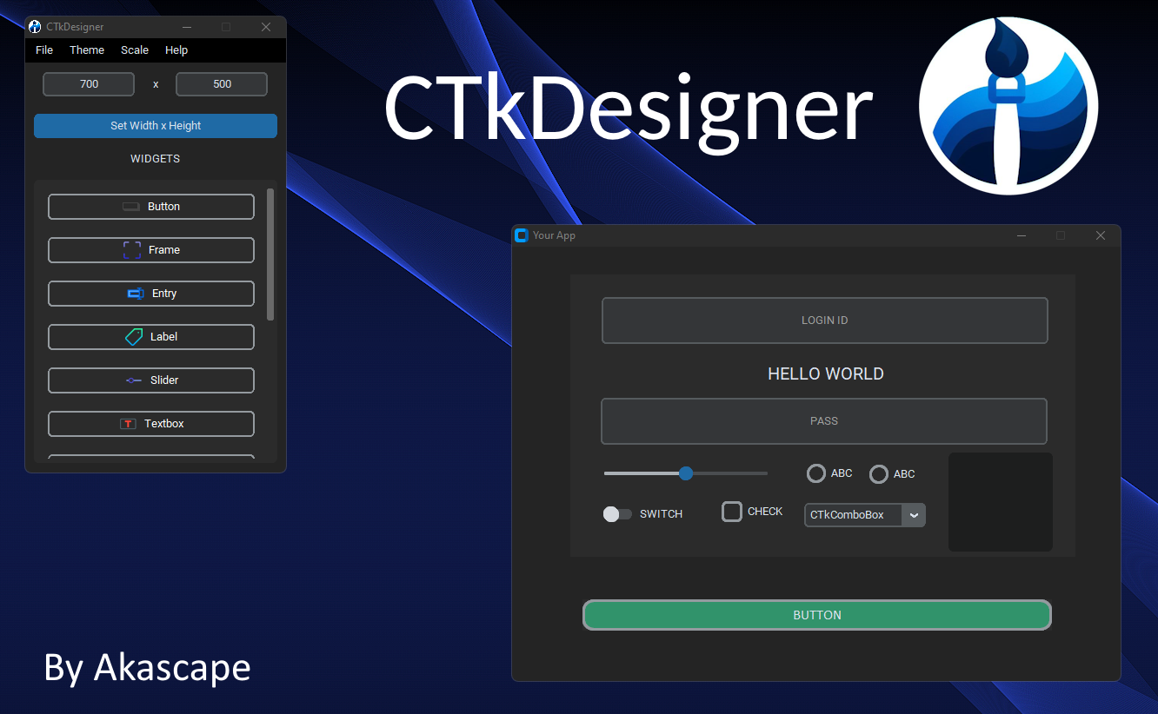The image size is (1158, 714).
Task: Click the LOGIN ID entry field
Action: tap(825, 321)
